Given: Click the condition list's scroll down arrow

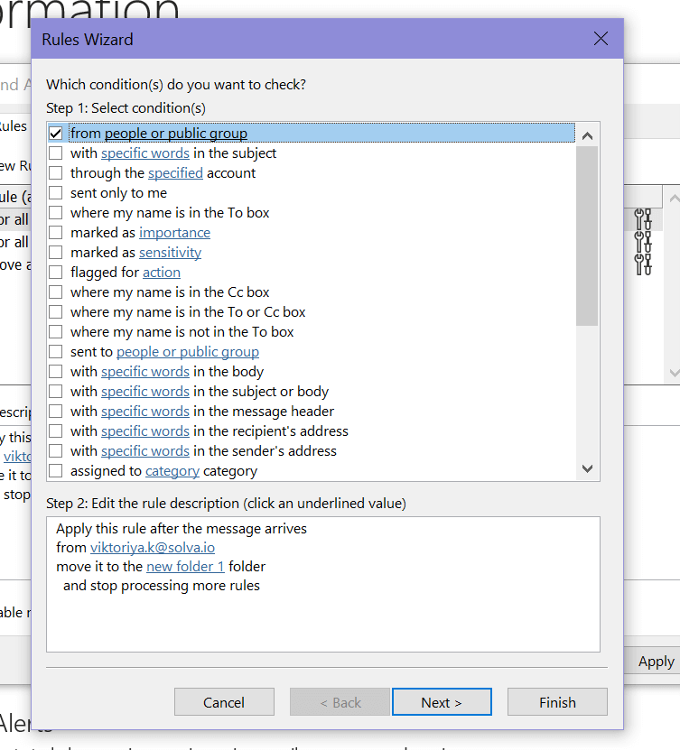Looking at the screenshot, I should point(587,468).
